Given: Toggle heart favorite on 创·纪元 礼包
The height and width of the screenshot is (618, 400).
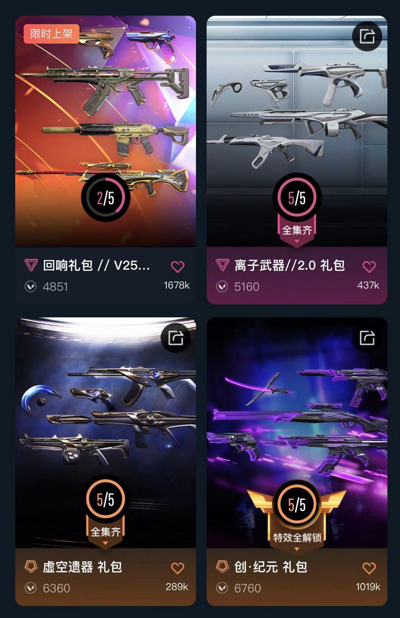Looking at the screenshot, I should tap(369, 568).
